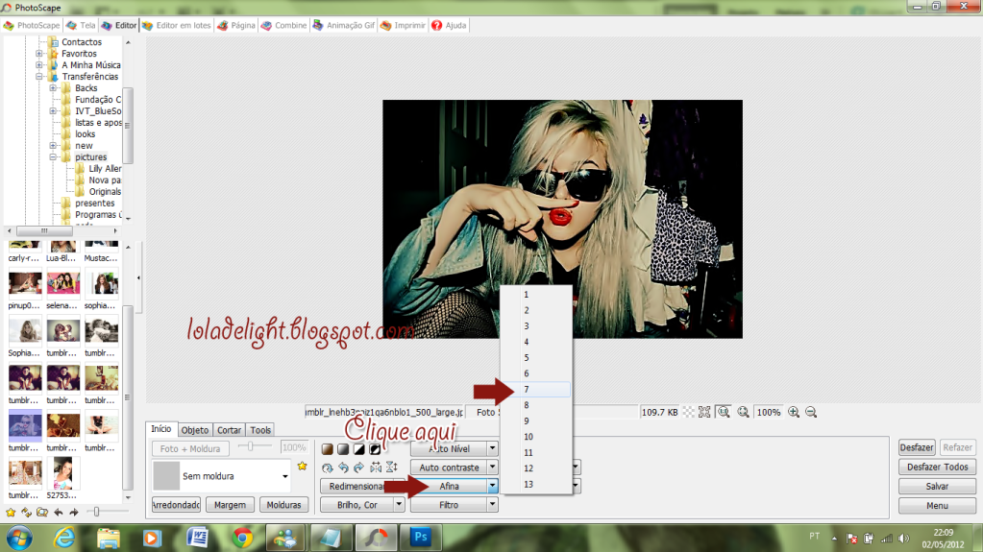Screen dimensions: 983x552
Task: Select the looks folder in tree
Action: [86, 134]
